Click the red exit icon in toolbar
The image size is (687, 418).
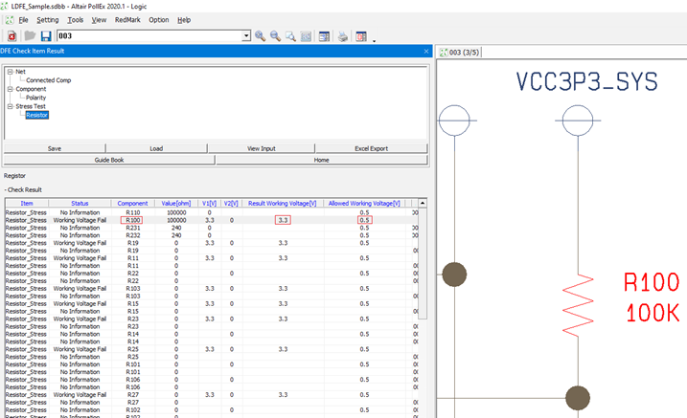(x=11, y=36)
